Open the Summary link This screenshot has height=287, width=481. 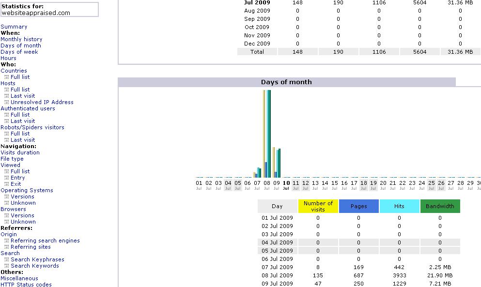coord(14,27)
